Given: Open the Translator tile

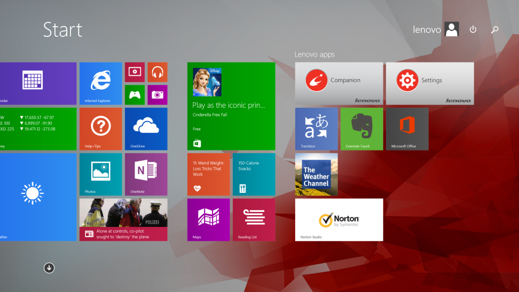Looking at the screenshot, I should (x=317, y=129).
